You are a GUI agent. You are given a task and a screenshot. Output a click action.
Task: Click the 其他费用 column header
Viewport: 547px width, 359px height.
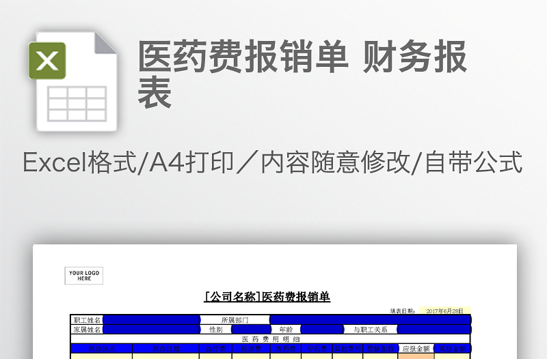click(x=348, y=349)
